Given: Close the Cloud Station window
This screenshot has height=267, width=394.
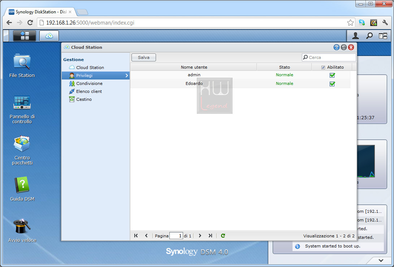Looking at the screenshot, I should coord(351,47).
